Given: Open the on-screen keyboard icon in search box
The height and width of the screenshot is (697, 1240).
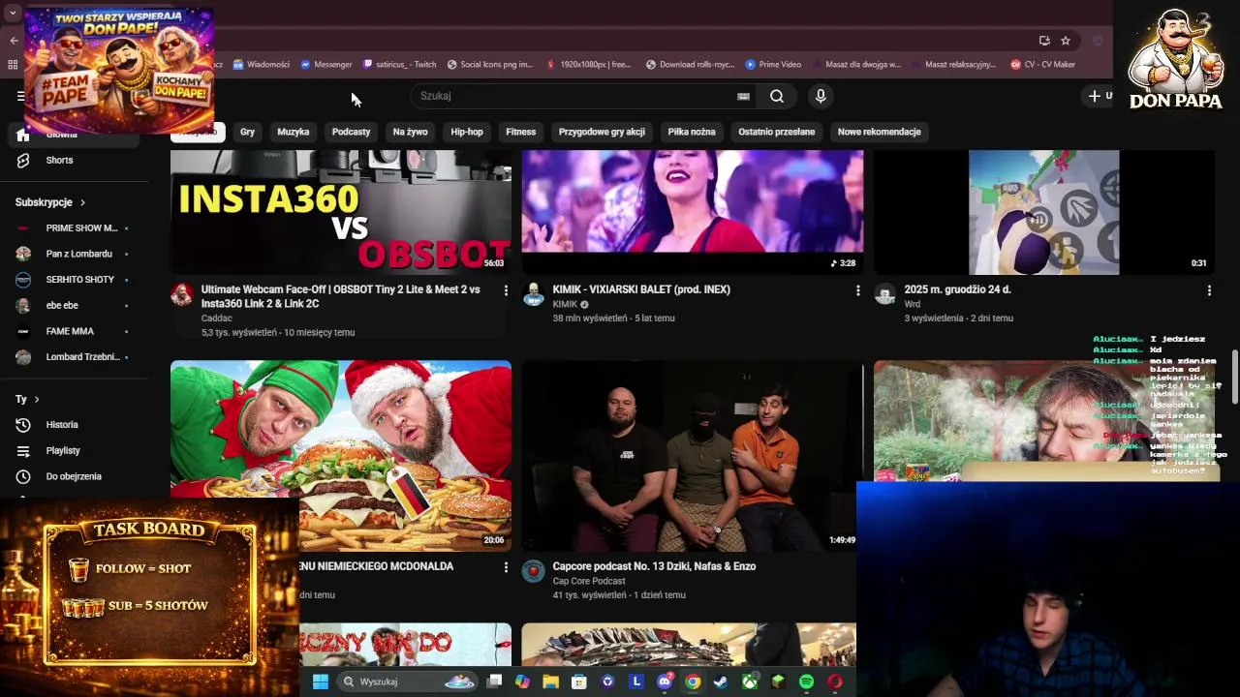Looking at the screenshot, I should [743, 96].
